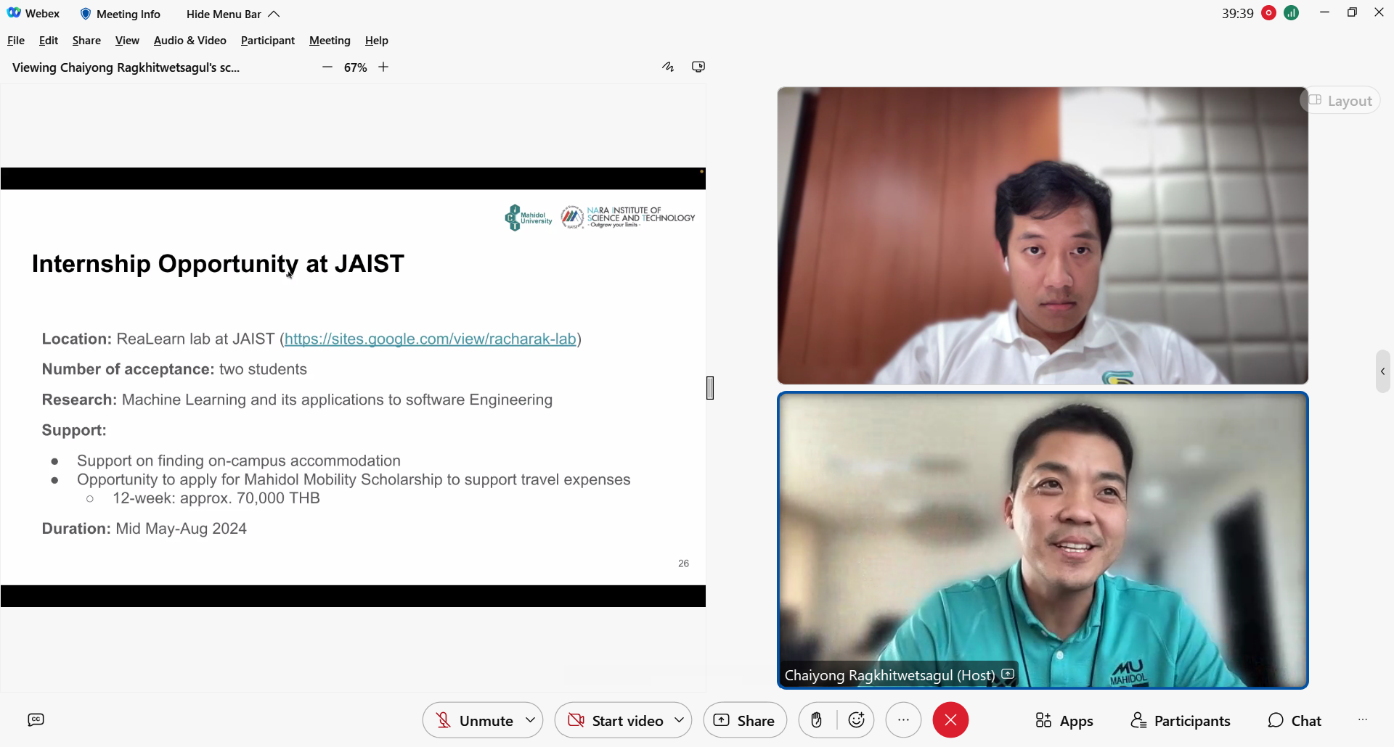Toggle the Participants panel
Screen dimensions: 1394x747
(x=1181, y=720)
